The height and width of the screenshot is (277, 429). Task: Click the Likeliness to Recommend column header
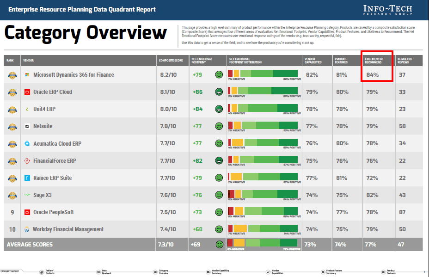pyautogui.click(x=374, y=61)
